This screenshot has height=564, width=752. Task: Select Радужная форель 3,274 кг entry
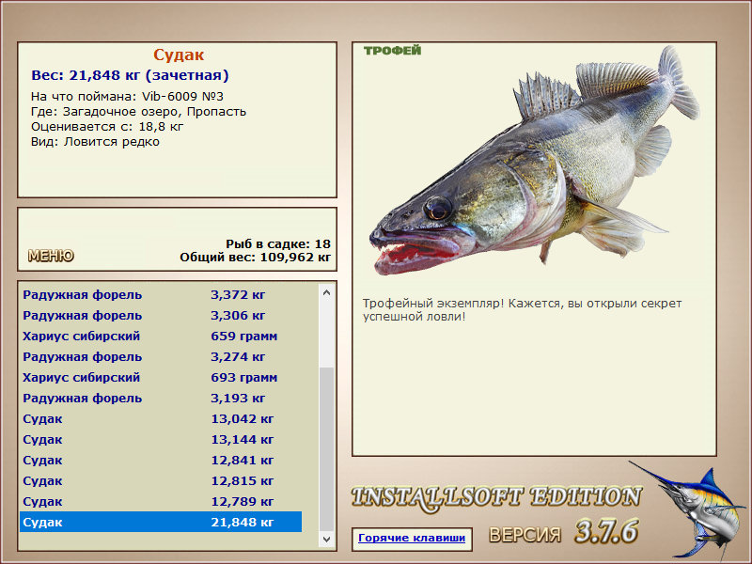160,357
